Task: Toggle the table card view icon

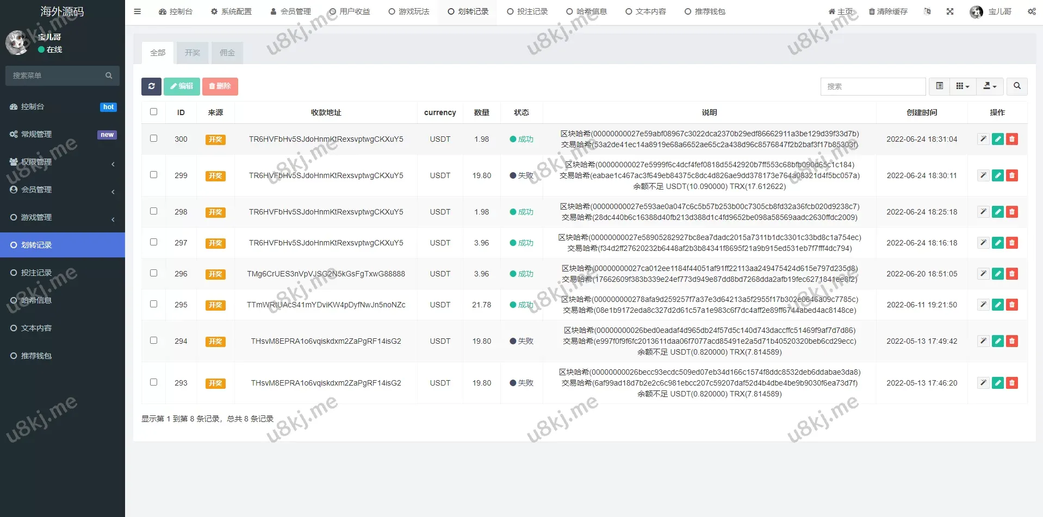Action: click(939, 86)
